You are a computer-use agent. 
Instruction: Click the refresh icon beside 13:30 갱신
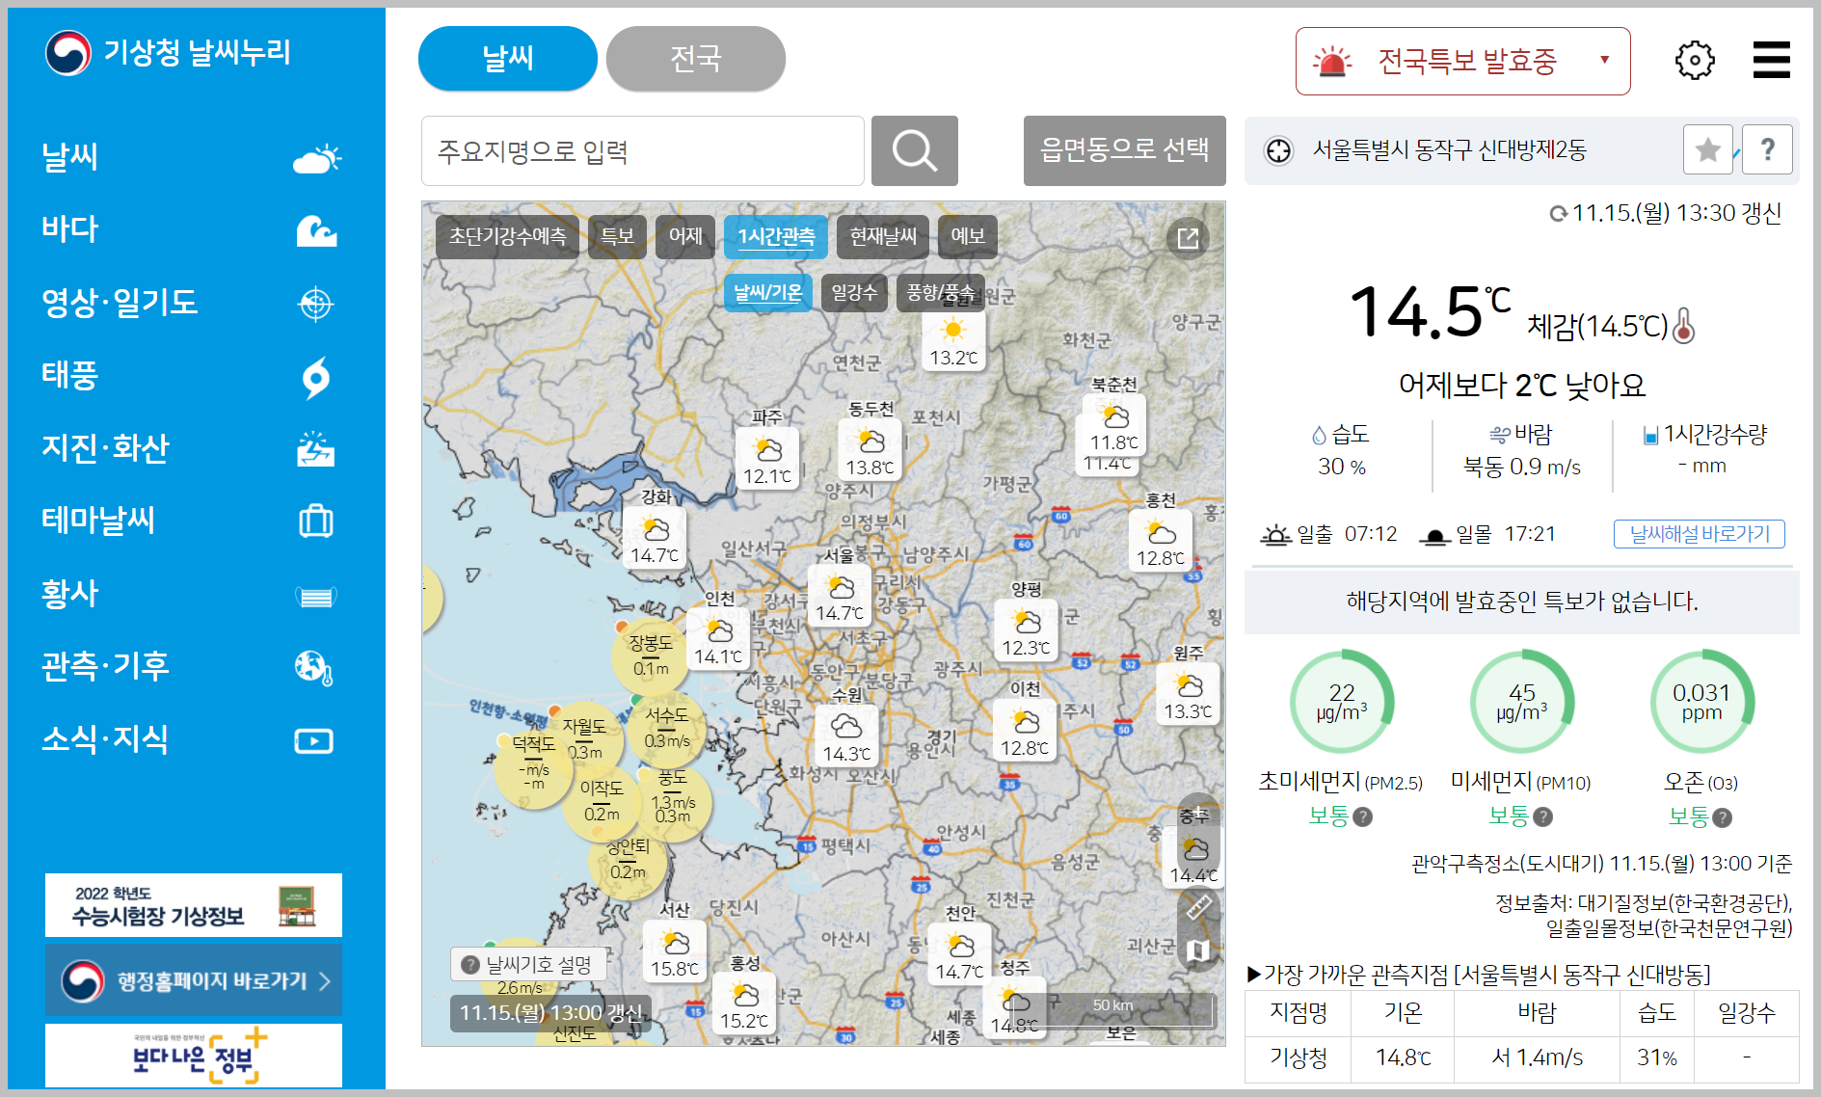(x=1558, y=214)
